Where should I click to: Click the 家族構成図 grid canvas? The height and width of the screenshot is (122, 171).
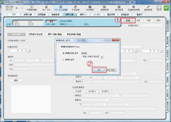pyautogui.click(x=31, y=99)
